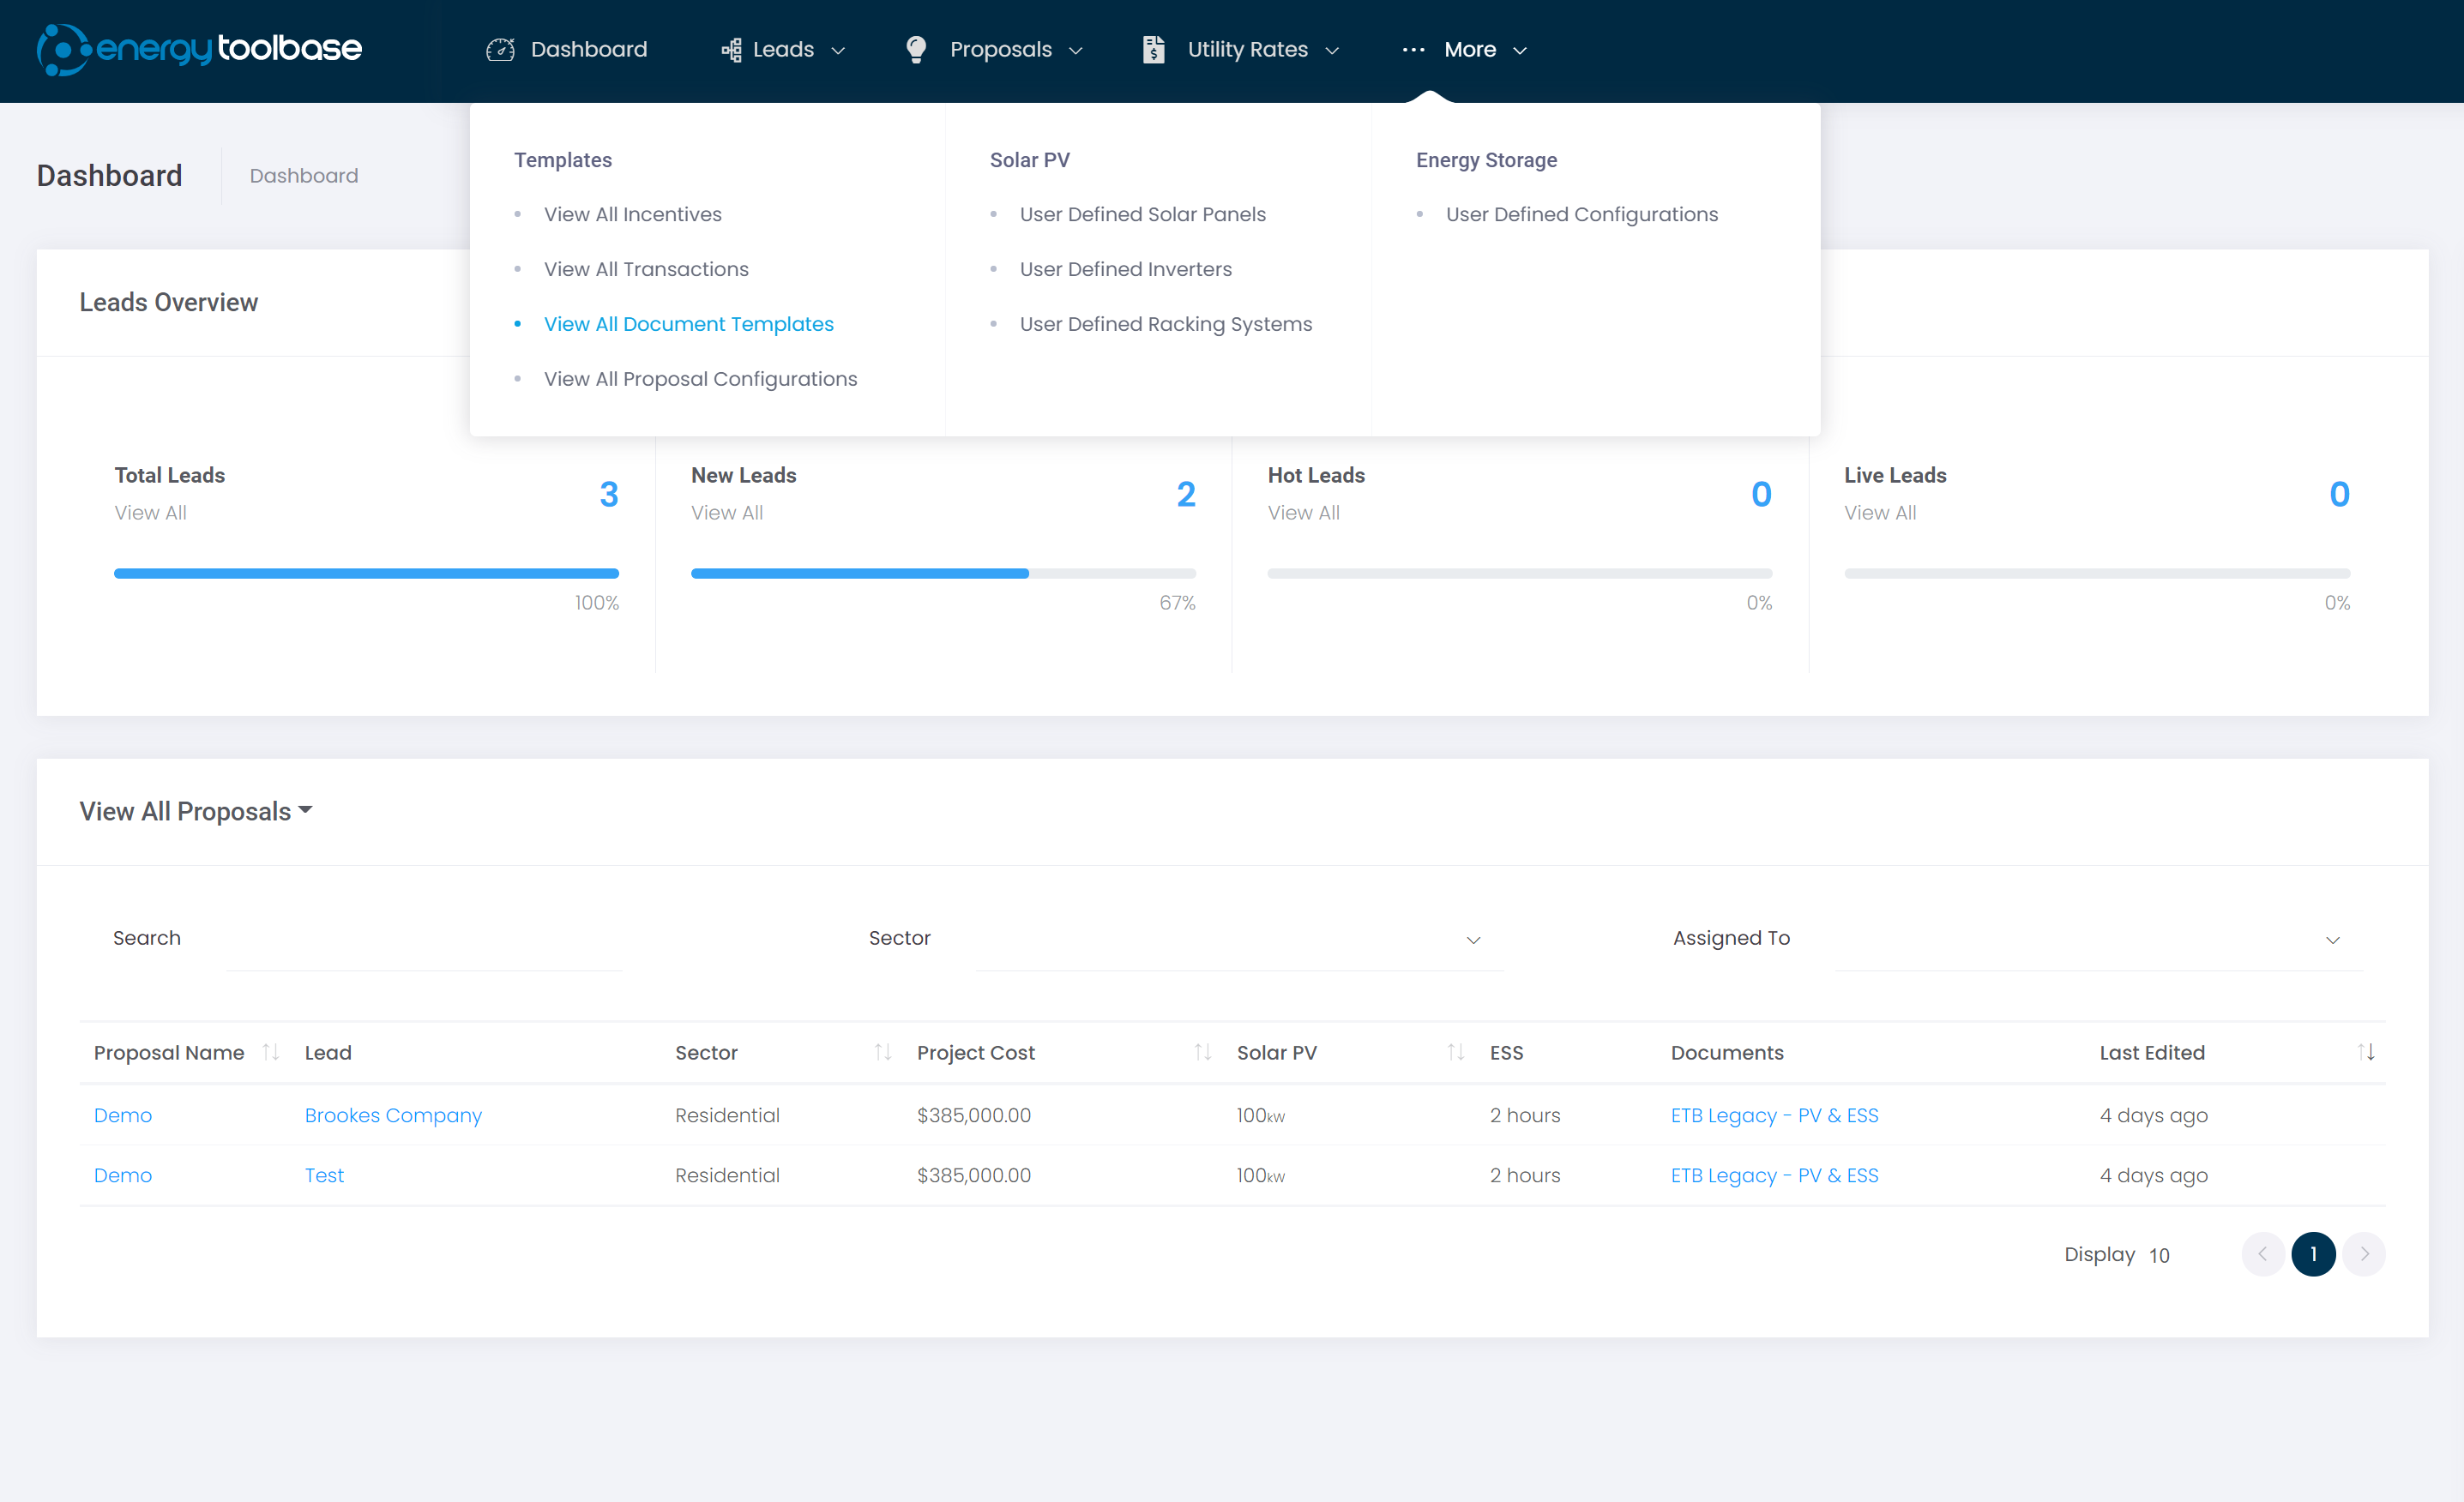Open User Defined Racking Systems

(x=1165, y=324)
